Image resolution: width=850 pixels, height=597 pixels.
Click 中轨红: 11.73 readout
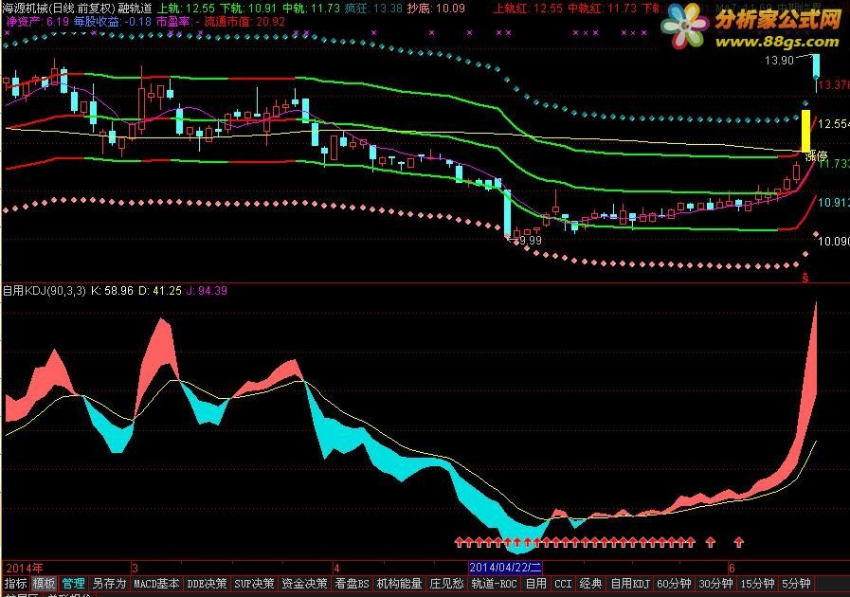coord(603,9)
